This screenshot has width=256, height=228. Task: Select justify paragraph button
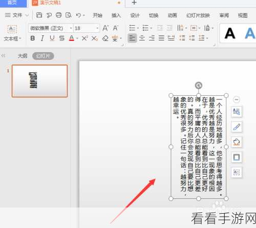161,38
